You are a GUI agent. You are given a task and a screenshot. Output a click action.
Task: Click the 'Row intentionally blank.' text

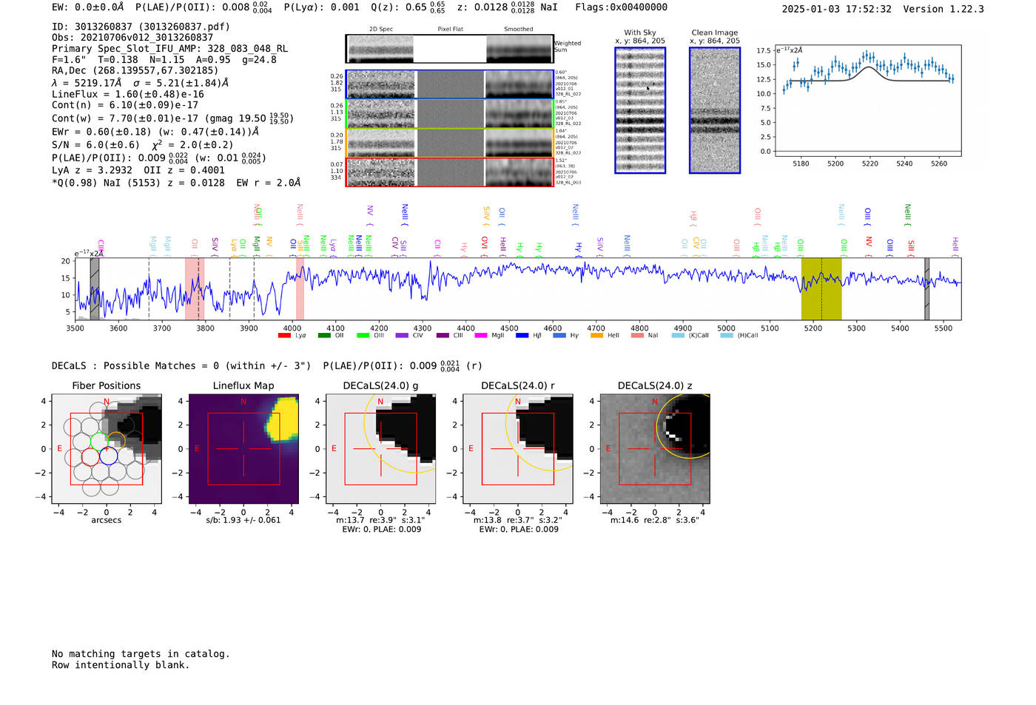point(121,665)
